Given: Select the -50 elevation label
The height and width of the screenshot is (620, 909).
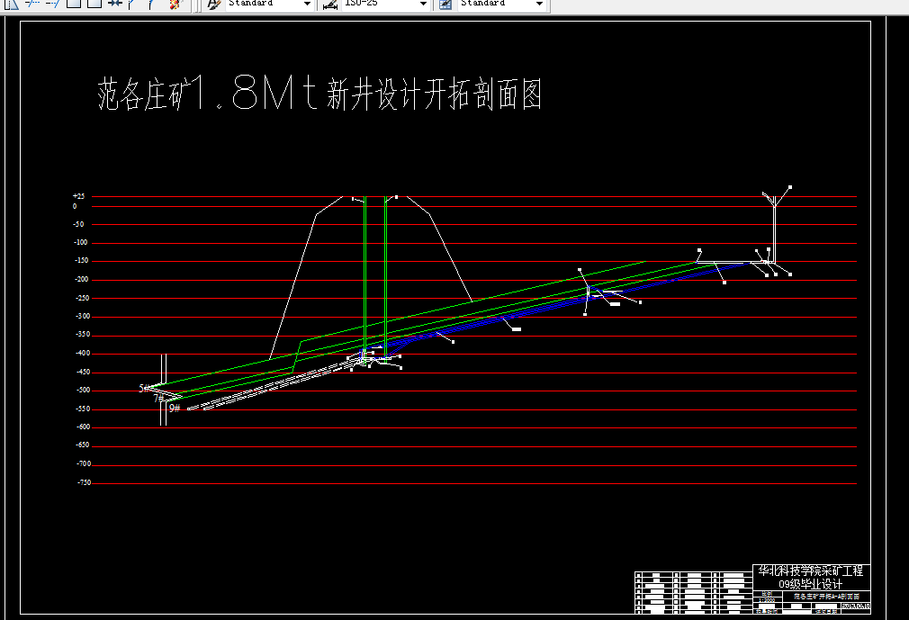Looking at the screenshot, I should pos(78,224).
